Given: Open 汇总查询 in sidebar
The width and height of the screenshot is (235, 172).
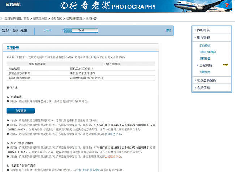Looking at the screenshot, I should point(205,46).
